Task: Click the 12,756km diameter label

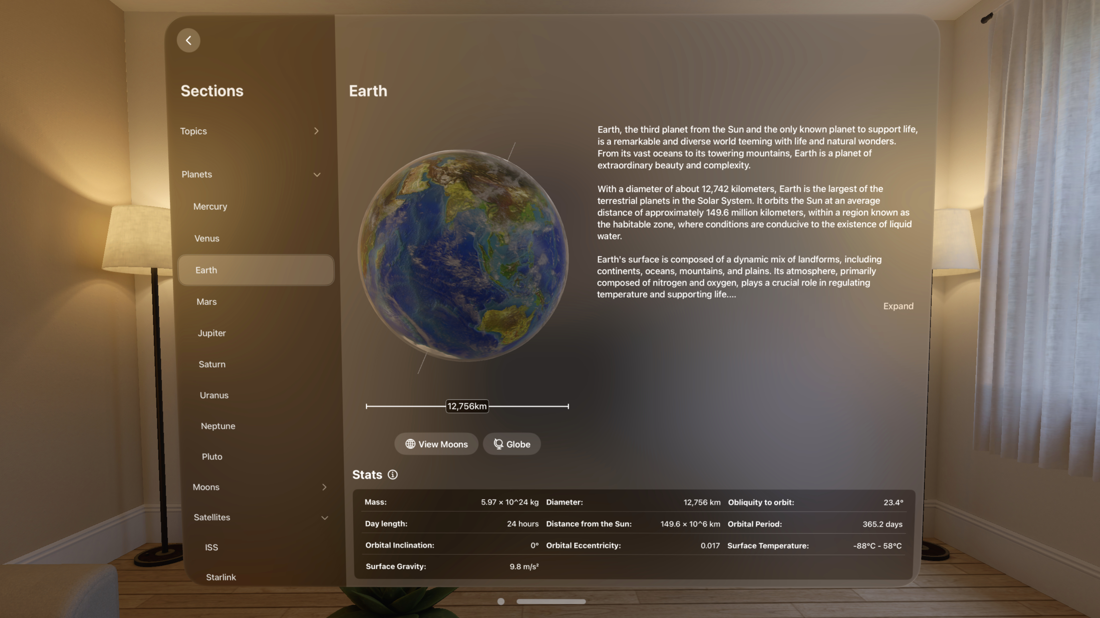Action: click(467, 407)
